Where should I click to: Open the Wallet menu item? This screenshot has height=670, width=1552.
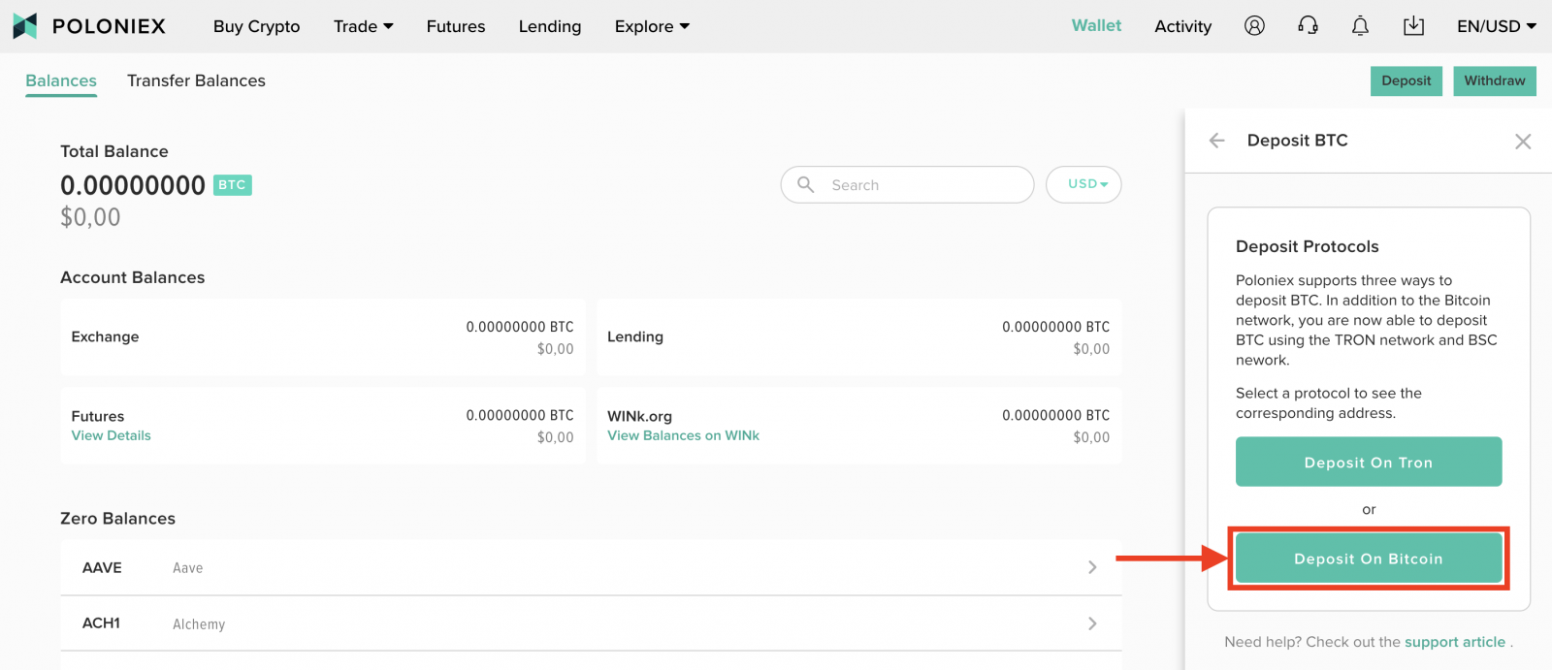point(1096,26)
